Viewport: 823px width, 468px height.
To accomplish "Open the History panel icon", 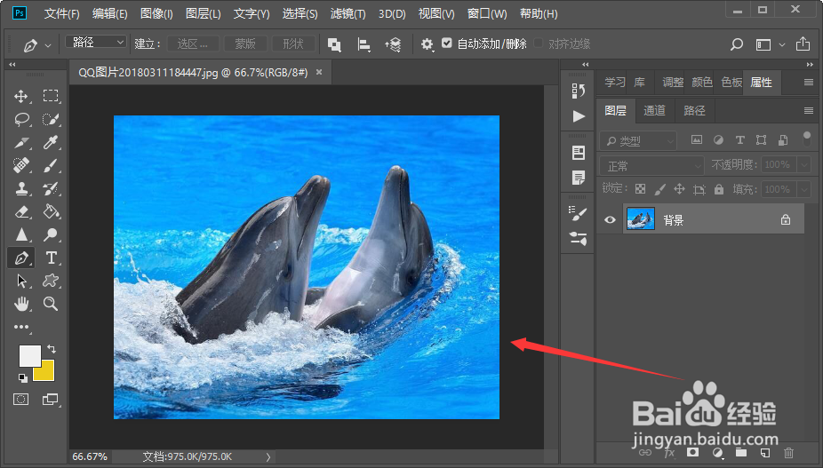I will coord(579,91).
